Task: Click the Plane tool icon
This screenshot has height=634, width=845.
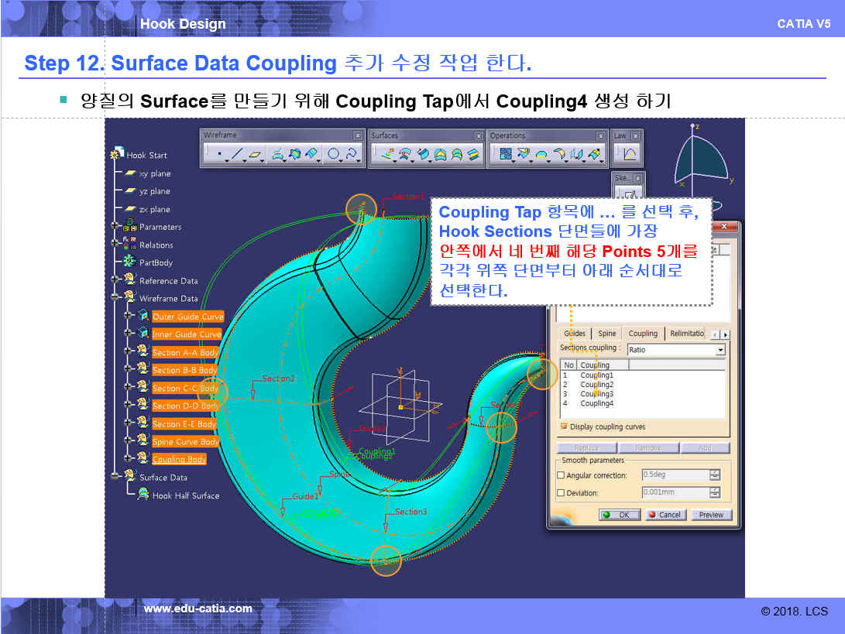Action: 256,155
